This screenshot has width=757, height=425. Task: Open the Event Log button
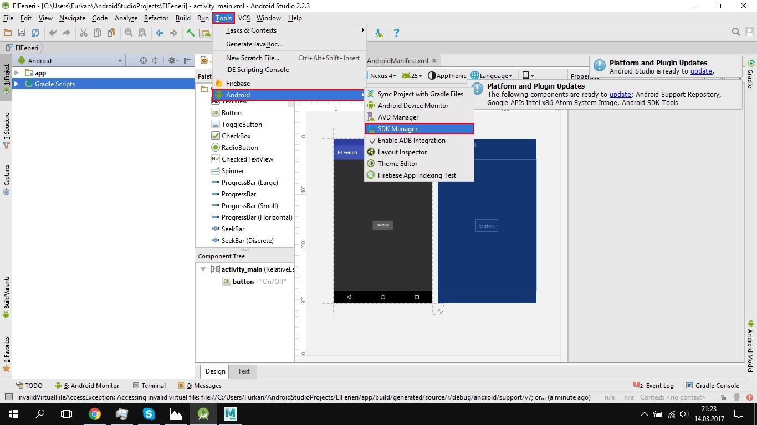click(654, 386)
